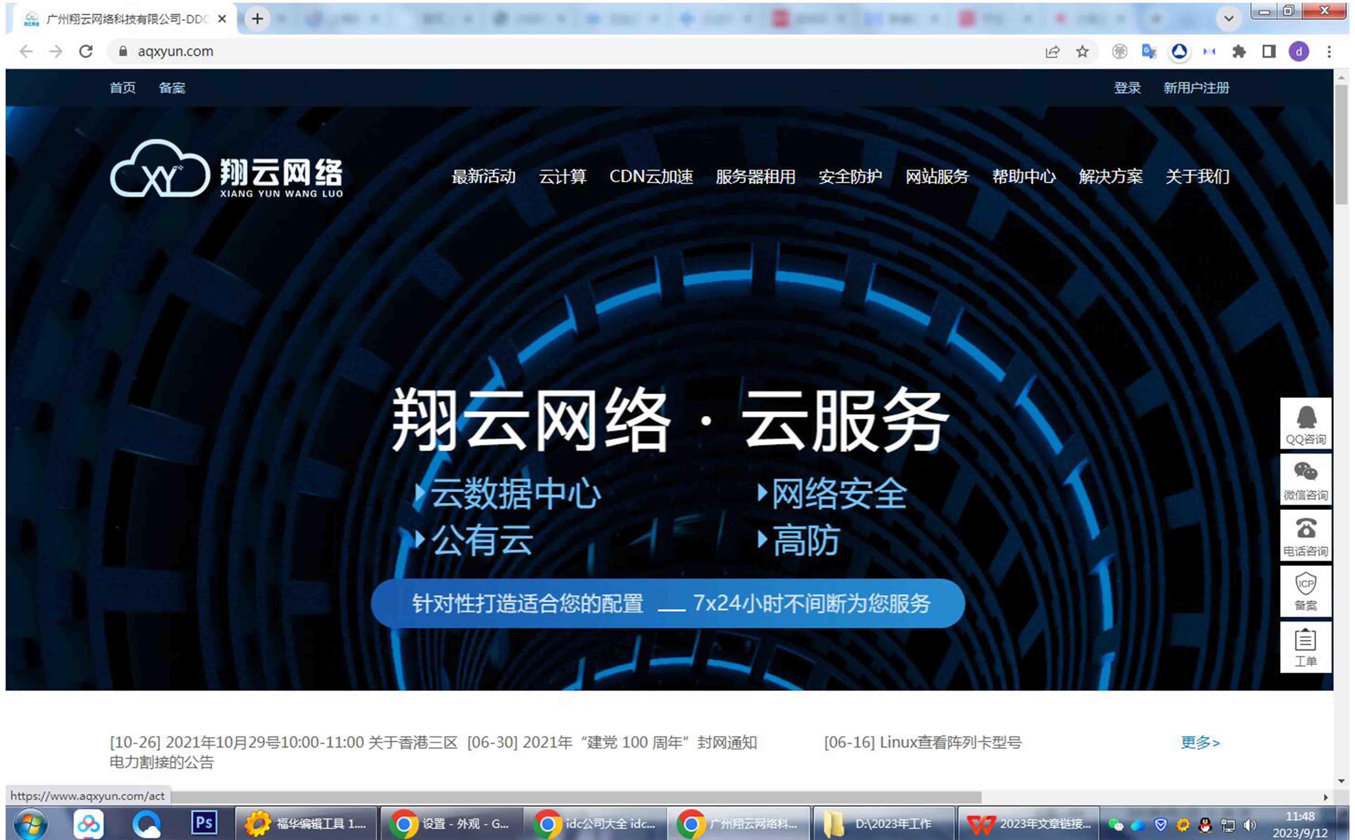Open the 微信咨询 WeChat consult icon
The width and height of the screenshot is (1355, 840).
[x=1305, y=479]
